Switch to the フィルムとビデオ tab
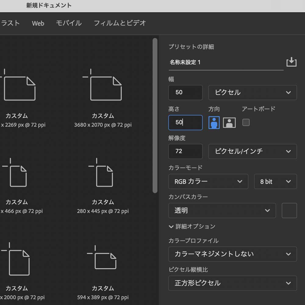The width and height of the screenshot is (305, 305). pos(119,23)
